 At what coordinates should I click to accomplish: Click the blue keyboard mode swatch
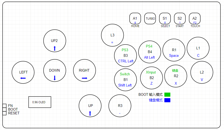(x=167, y=100)
